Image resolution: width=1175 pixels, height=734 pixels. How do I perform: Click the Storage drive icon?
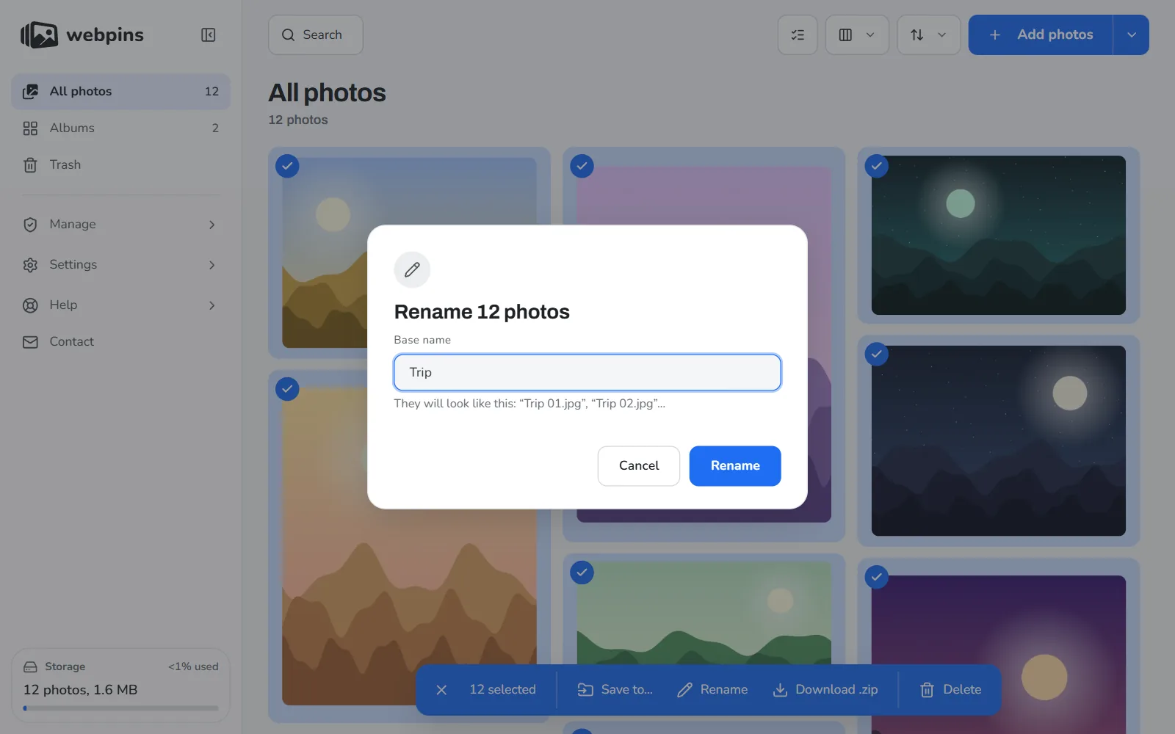30,667
